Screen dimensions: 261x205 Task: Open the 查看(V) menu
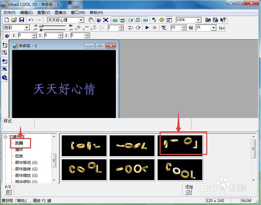coord(44,13)
